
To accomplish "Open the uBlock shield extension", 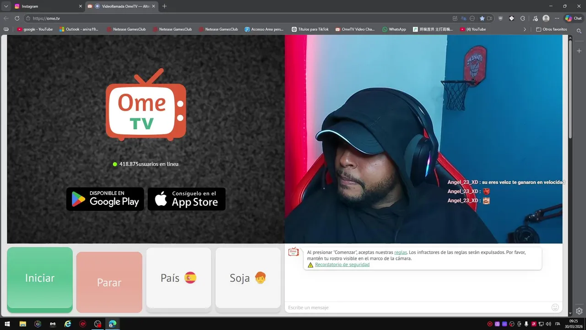I will tap(500, 18).
